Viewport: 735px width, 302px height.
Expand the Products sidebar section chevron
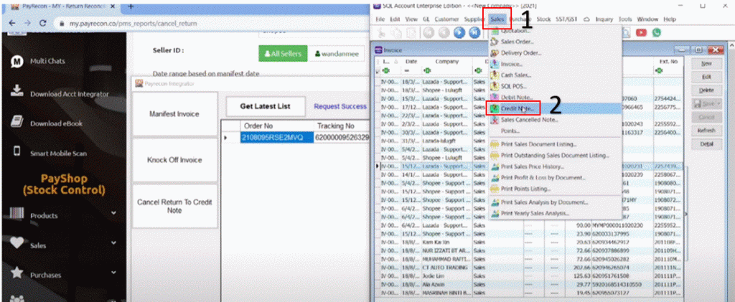tap(114, 213)
